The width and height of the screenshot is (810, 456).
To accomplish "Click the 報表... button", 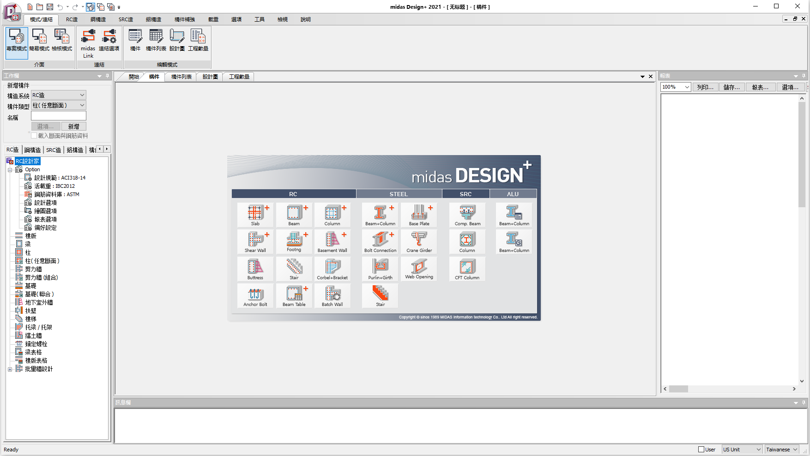I will pos(760,87).
